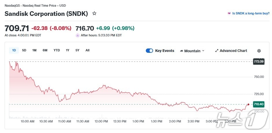Click the 772.09 previous close label
The height and width of the screenshot is (133, 272).
[259, 61]
